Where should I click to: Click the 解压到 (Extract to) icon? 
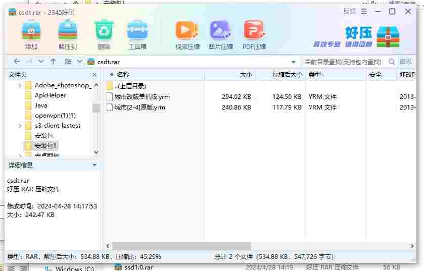(x=68, y=35)
